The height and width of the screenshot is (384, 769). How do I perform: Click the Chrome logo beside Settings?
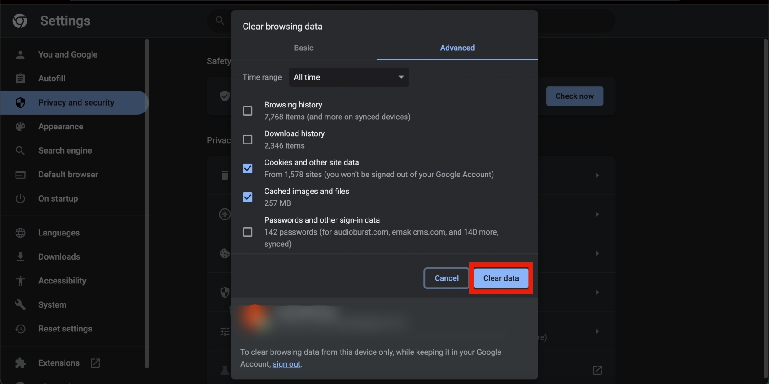20,21
